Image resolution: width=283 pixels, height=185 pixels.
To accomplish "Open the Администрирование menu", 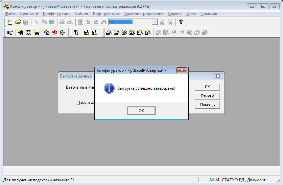I will pos(144,13).
